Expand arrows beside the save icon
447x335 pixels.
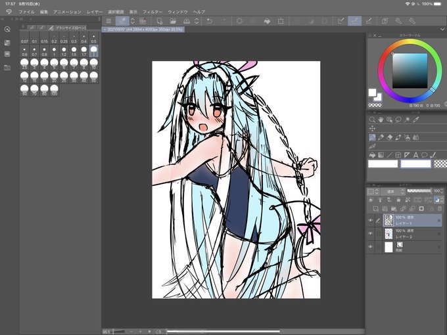197,21
